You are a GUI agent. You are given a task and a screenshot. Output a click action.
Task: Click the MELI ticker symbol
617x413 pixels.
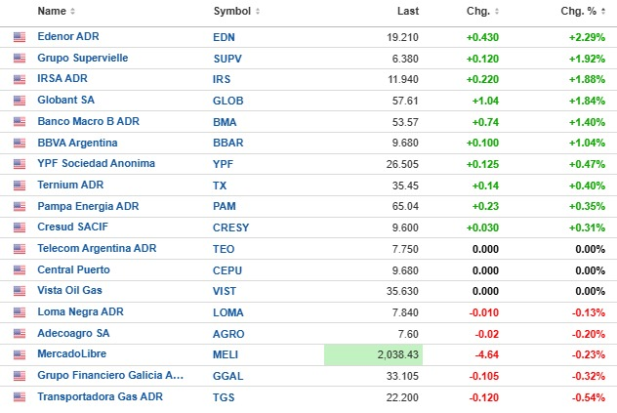click(226, 354)
